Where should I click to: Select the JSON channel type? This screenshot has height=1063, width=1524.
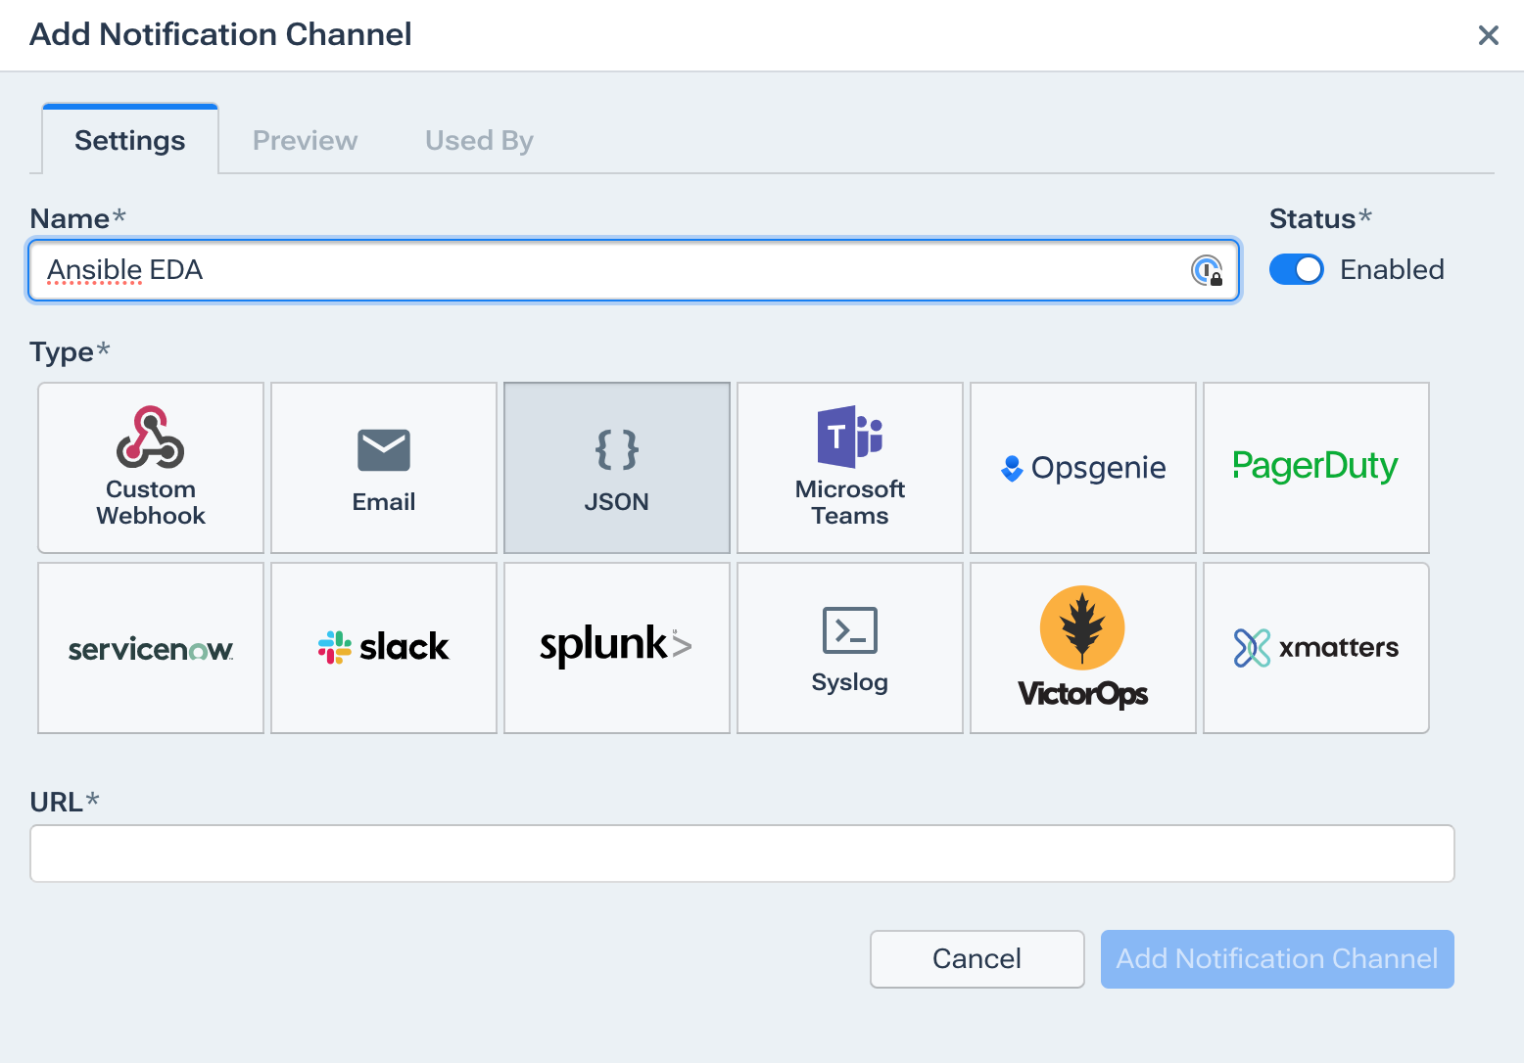617,468
